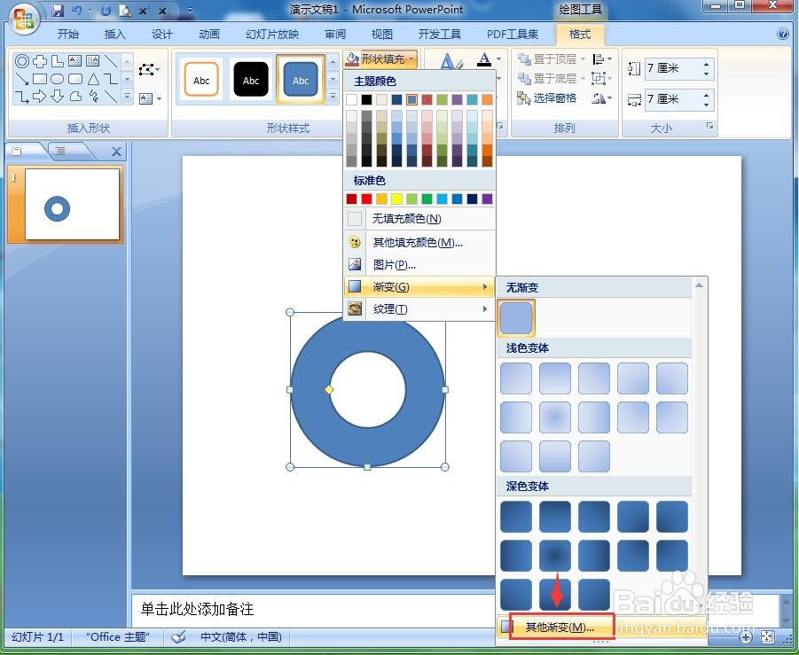This screenshot has height=655, width=799.
Task: Select slide 1 thumbnail
Action: [x=72, y=204]
